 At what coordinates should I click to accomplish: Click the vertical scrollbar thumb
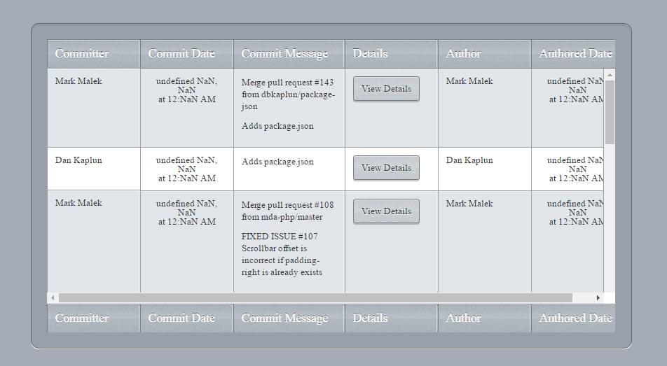click(610, 112)
